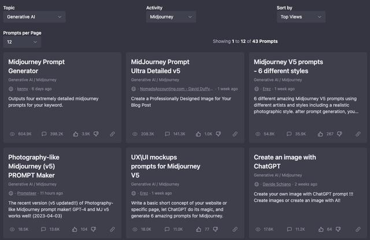Select the UX\UI mockups prompts card title
The height and width of the screenshot is (240, 370).
coord(165,167)
